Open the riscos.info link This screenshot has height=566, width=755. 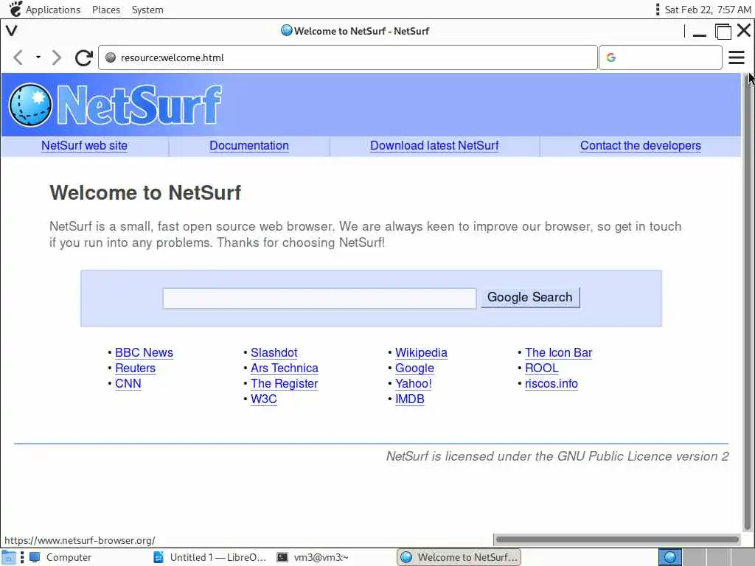pyautogui.click(x=552, y=383)
